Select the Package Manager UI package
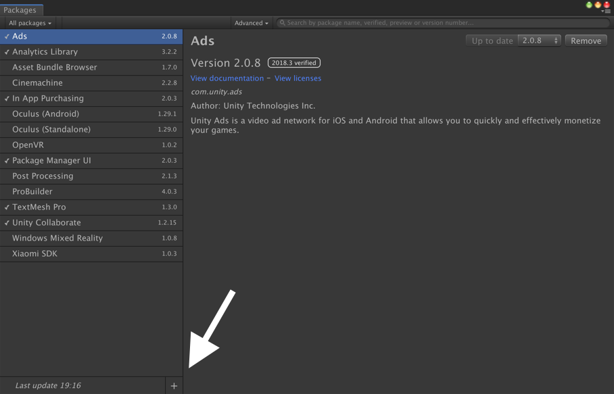Image resolution: width=614 pixels, height=394 pixels. click(91, 160)
